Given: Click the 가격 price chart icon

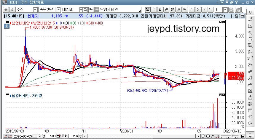Looking at the screenshot, I should [x=250, y=39].
